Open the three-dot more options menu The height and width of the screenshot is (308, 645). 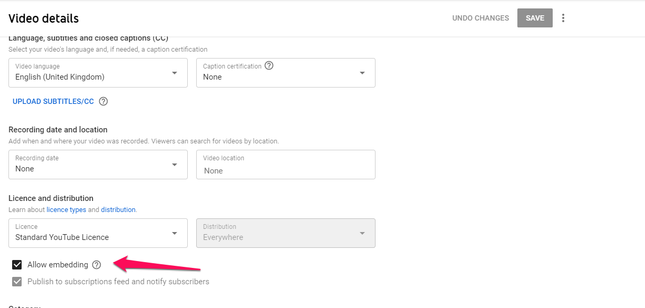click(563, 18)
